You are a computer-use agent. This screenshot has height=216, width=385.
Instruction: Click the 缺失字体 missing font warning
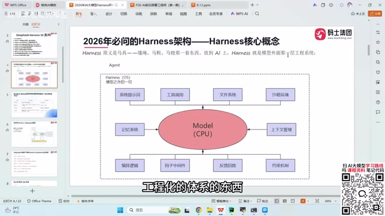(x=85, y=201)
